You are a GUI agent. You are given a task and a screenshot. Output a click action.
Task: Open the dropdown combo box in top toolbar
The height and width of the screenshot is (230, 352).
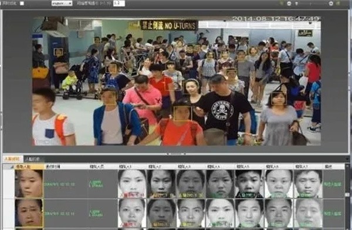coord(62,3)
